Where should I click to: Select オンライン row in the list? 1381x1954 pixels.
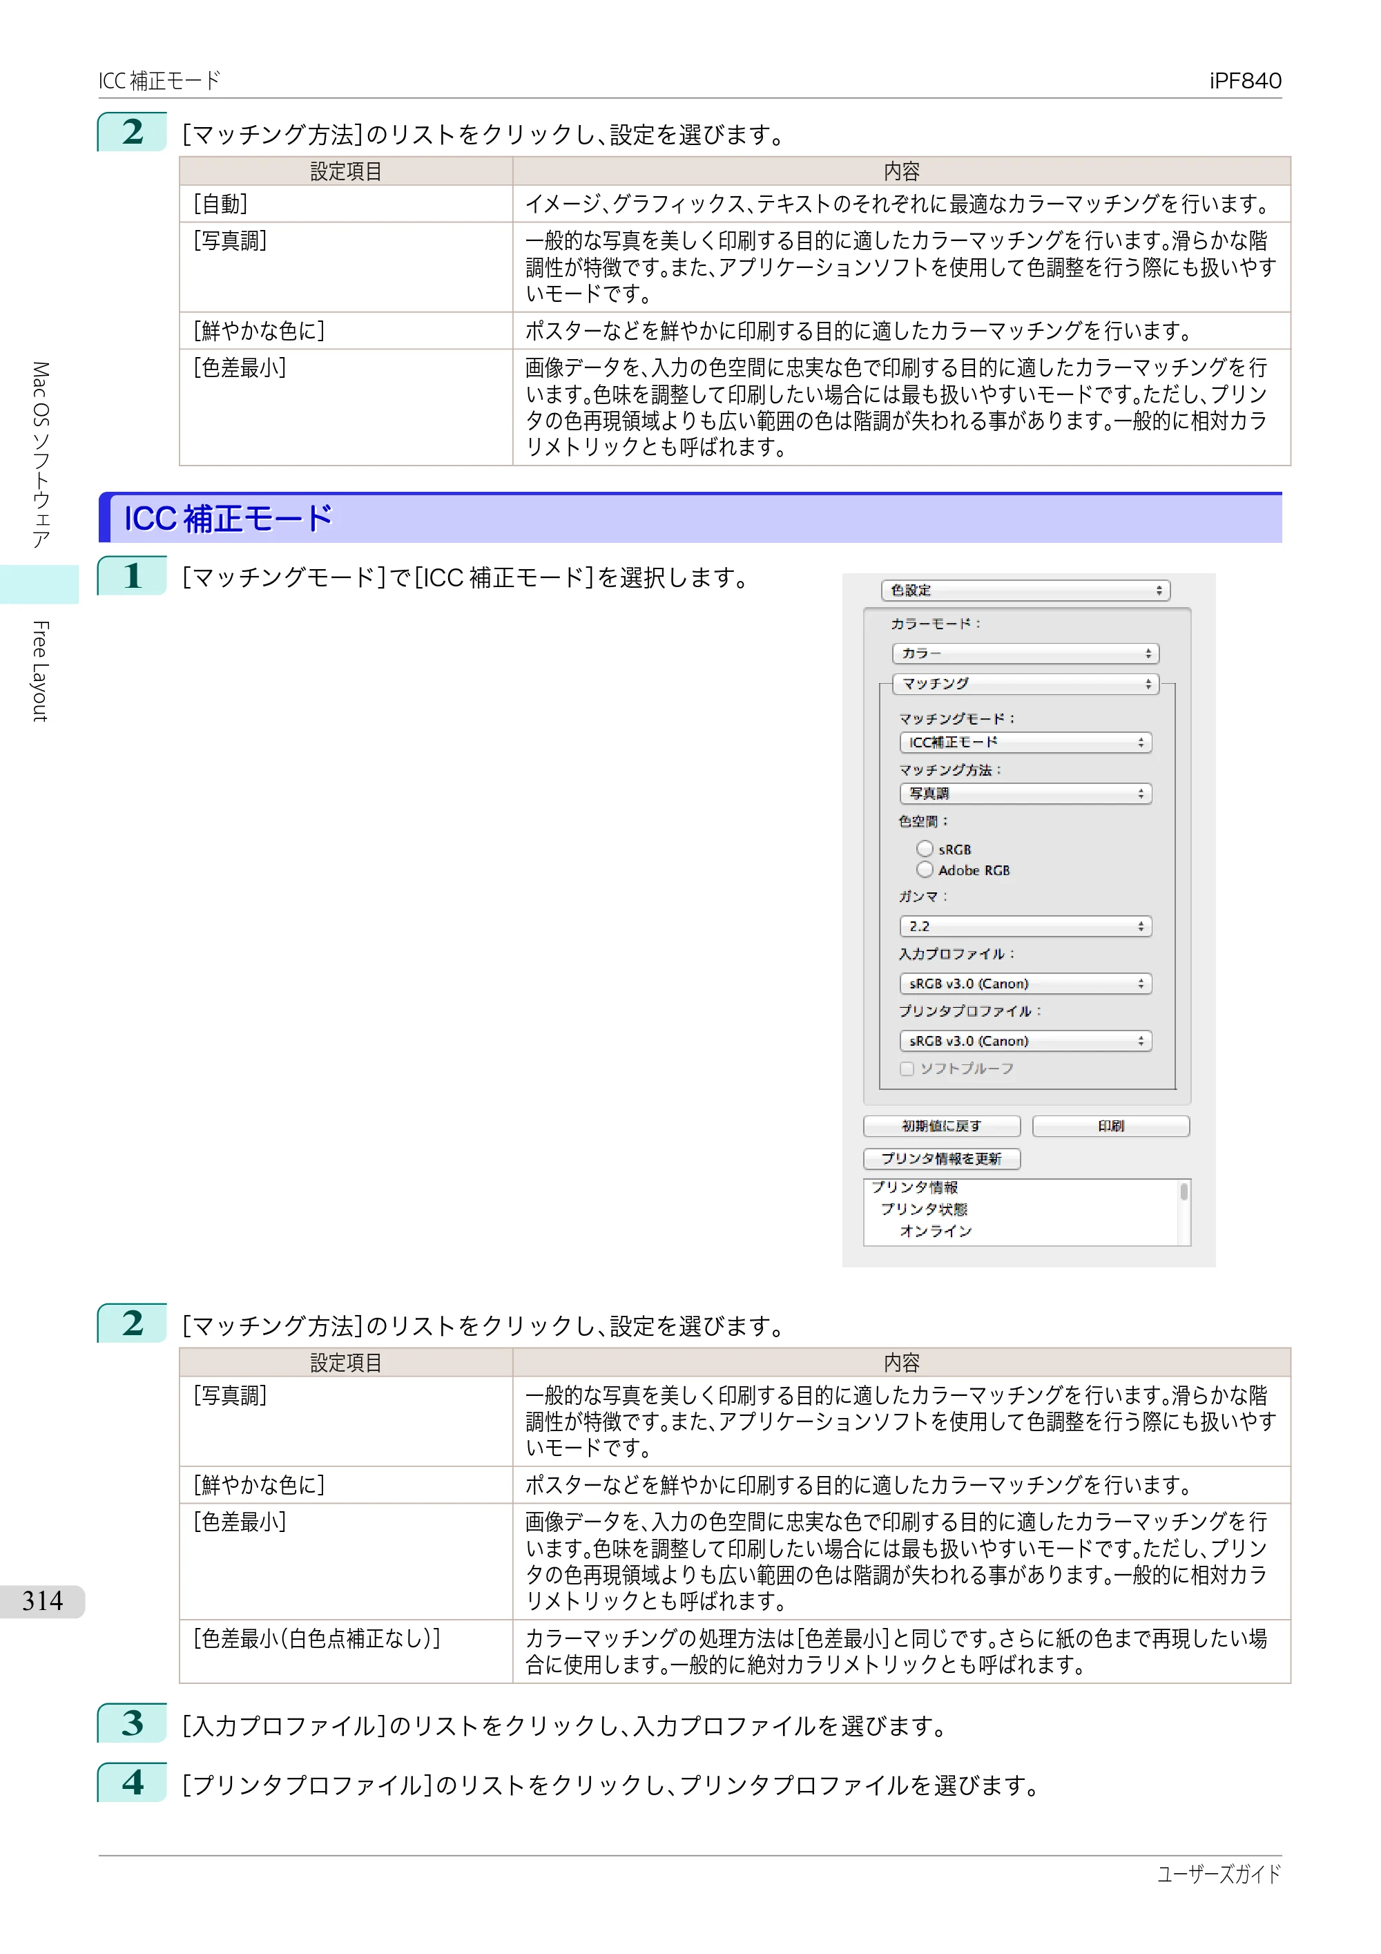point(936,1231)
